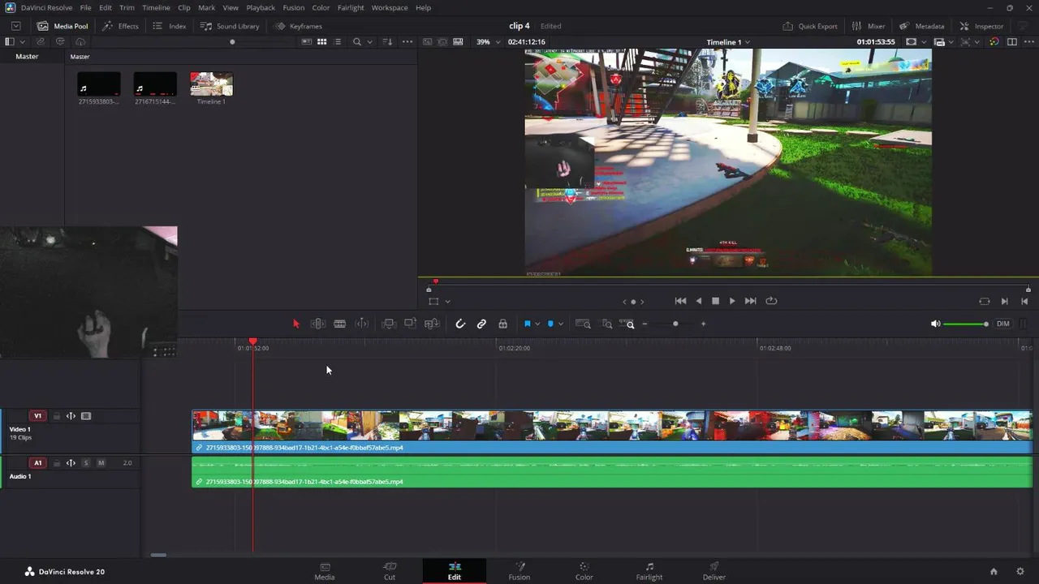Click the timeline zoom-in plus button
Screen dimensions: 1039x584
[703, 324]
